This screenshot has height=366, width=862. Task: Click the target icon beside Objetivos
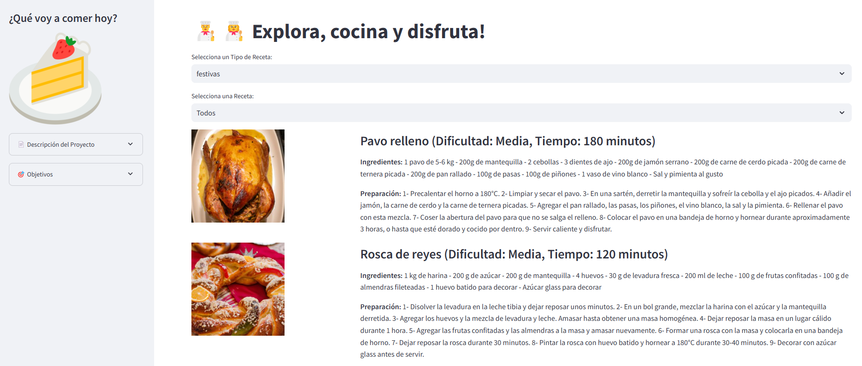coord(21,174)
